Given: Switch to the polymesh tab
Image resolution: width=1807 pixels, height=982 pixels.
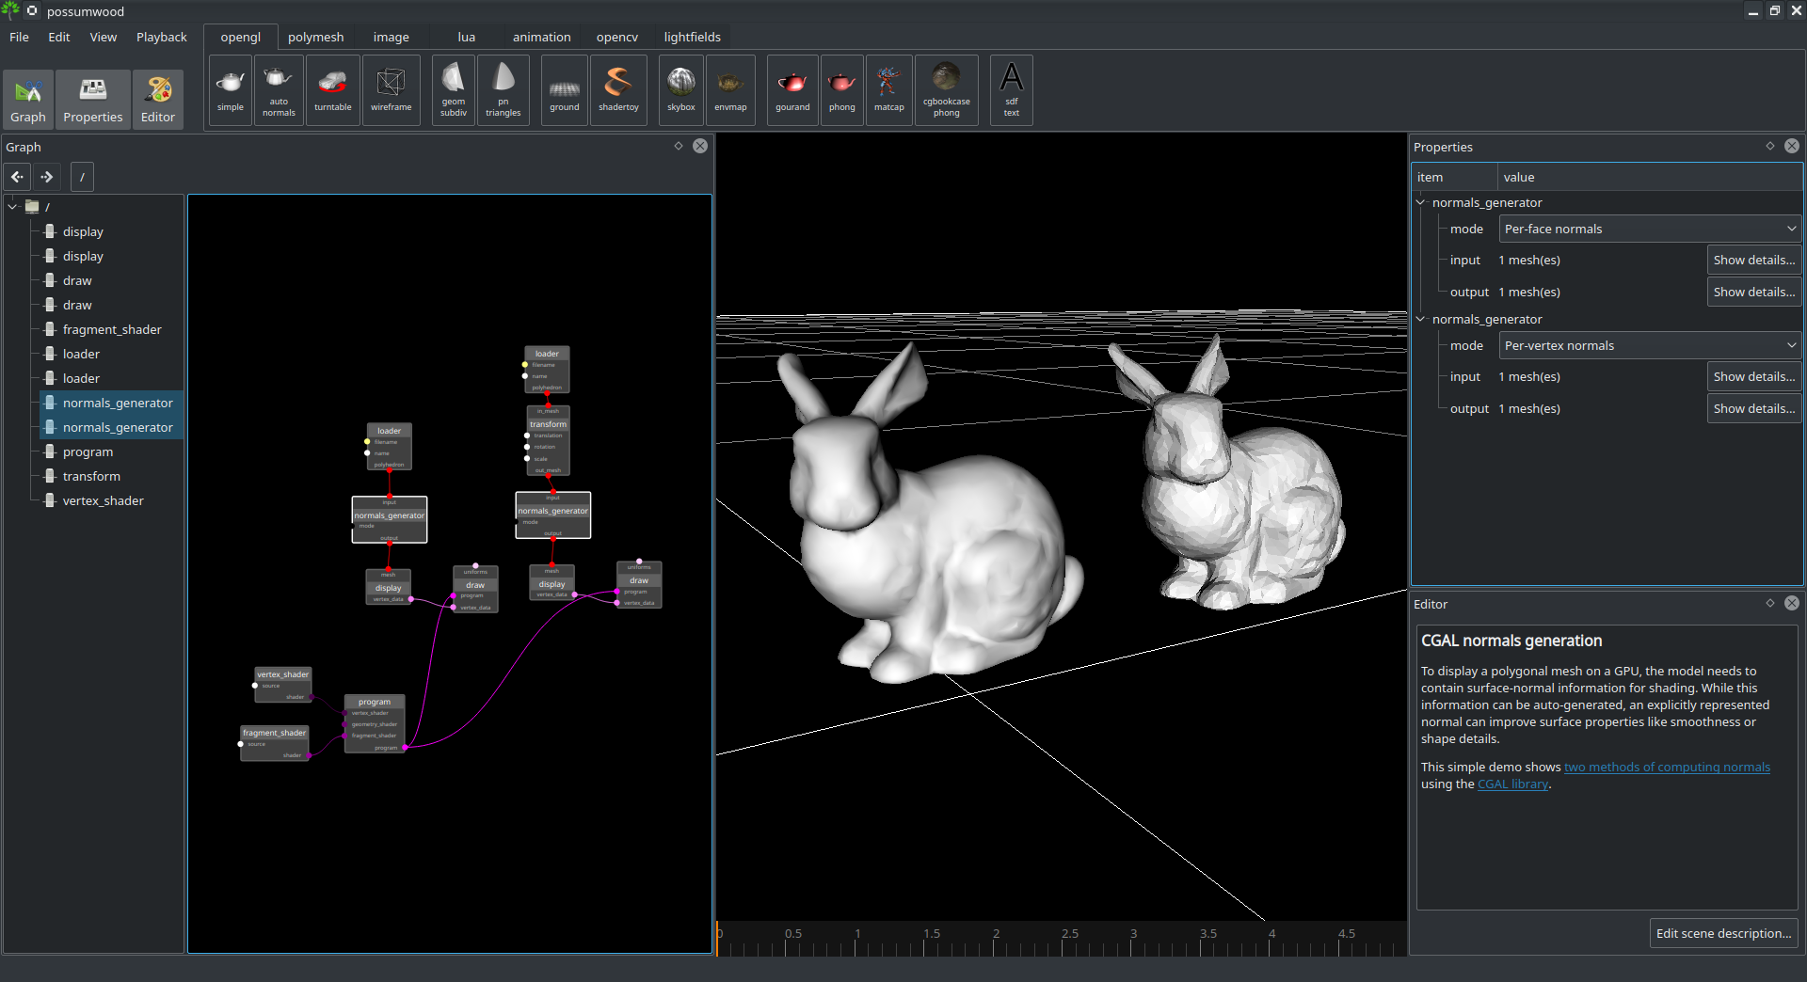Looking at the screenshot, I should 315,38.
